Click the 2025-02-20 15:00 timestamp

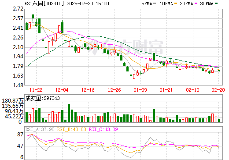(88, 4)
